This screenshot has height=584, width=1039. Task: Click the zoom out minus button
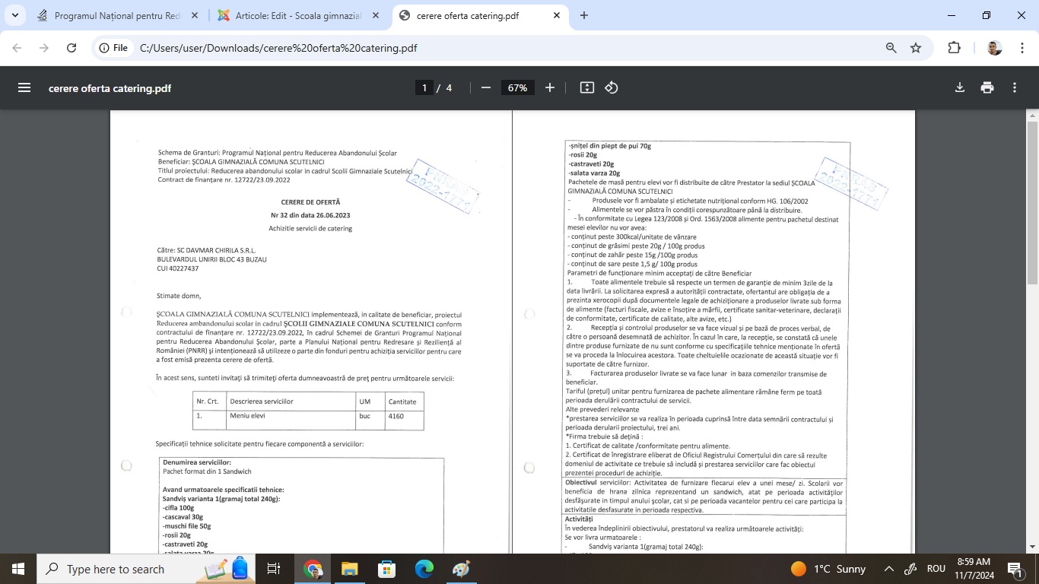pos(486,87)
